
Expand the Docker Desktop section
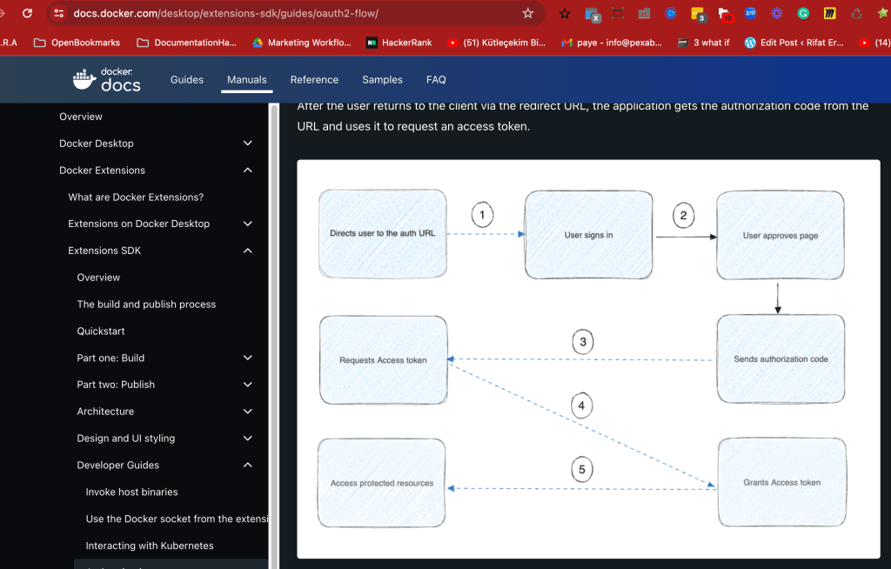coord(248,144)
